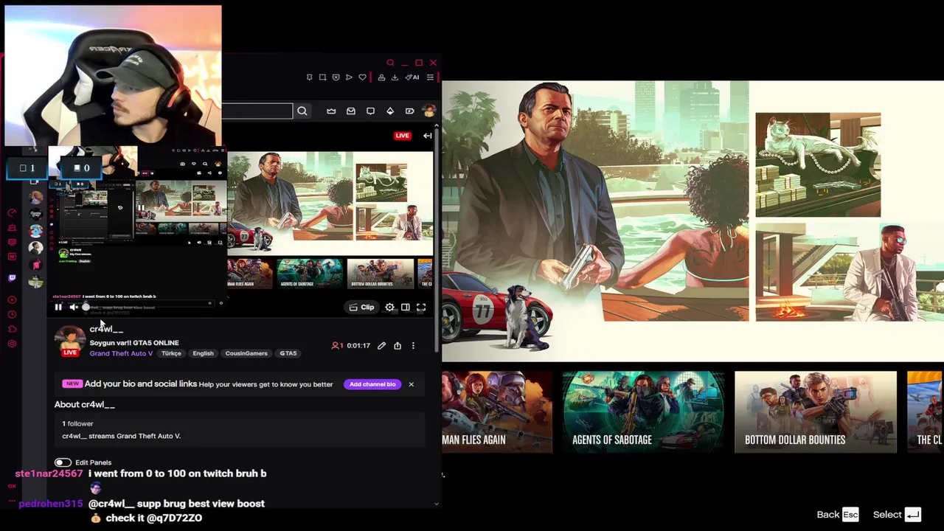
Task: Select the Man Flies Again game tile
Action: pyautogui.click(x=497, y=412)
